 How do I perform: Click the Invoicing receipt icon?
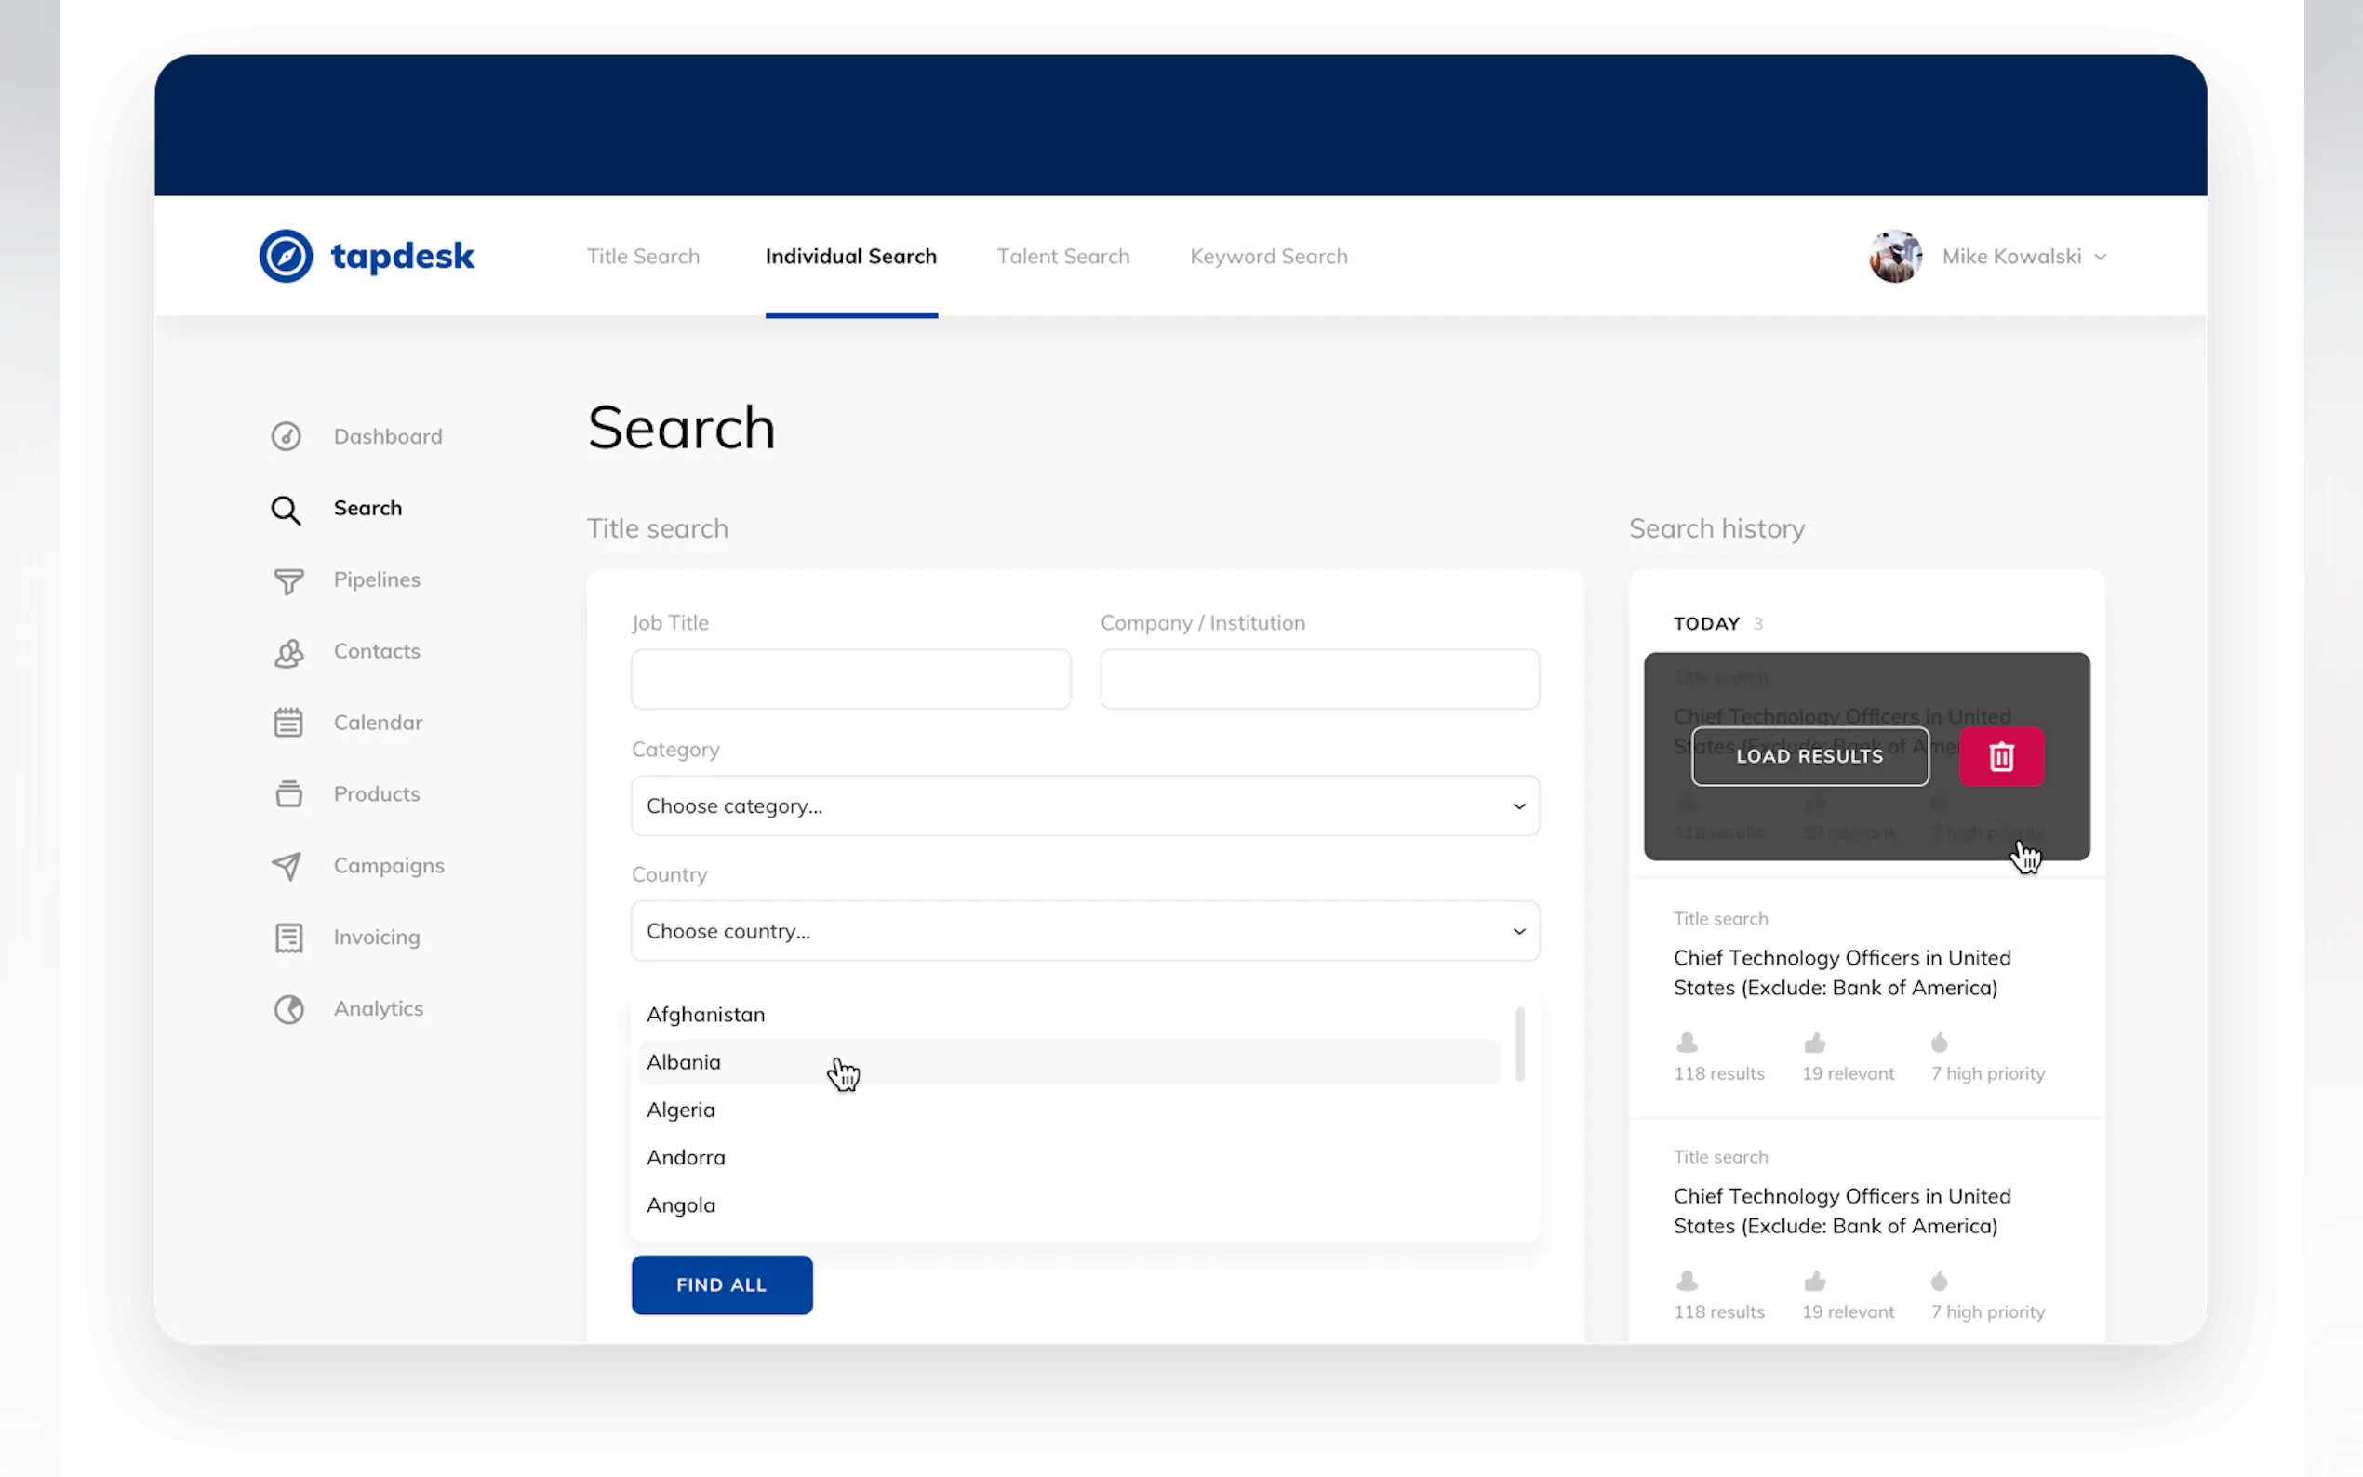(x=288, y=938)
